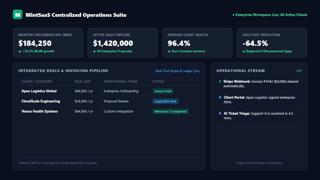The width and height of the screenshot is (320, 180).
Task: Open the AI Ticket Triage entry
Action: click(x=259, y=116)
